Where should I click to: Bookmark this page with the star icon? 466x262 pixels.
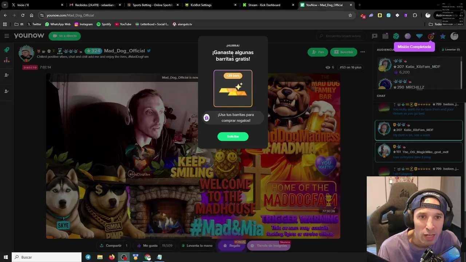[x=350, y=15]
